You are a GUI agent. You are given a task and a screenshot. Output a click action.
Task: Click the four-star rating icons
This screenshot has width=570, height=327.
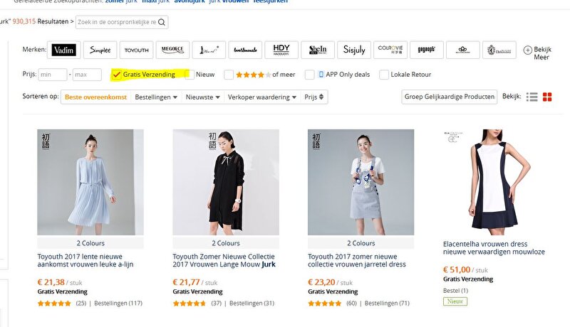(x=254, y=75)
